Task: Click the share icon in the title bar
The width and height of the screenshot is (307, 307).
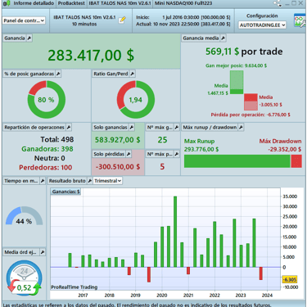Action: tap(278, 3)
